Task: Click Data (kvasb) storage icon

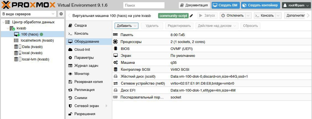Action: pos(18,47)
